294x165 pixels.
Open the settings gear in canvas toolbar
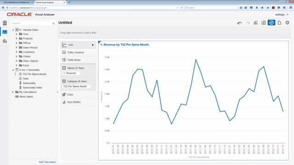click(x=287, y=22)
